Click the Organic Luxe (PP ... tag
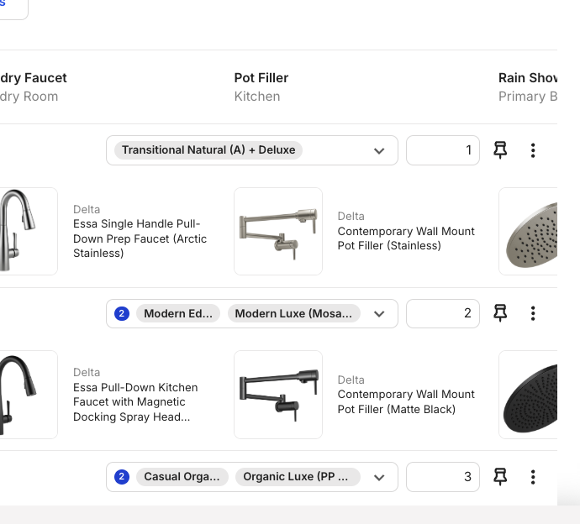 pos(298,477)
